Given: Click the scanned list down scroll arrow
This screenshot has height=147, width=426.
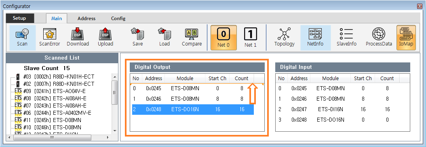Looking at the screenshot, I should (114, 130).
